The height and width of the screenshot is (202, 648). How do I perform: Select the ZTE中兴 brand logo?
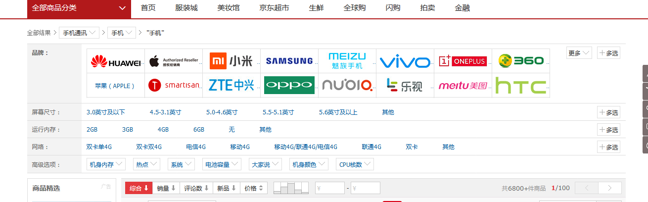(231, 85)
